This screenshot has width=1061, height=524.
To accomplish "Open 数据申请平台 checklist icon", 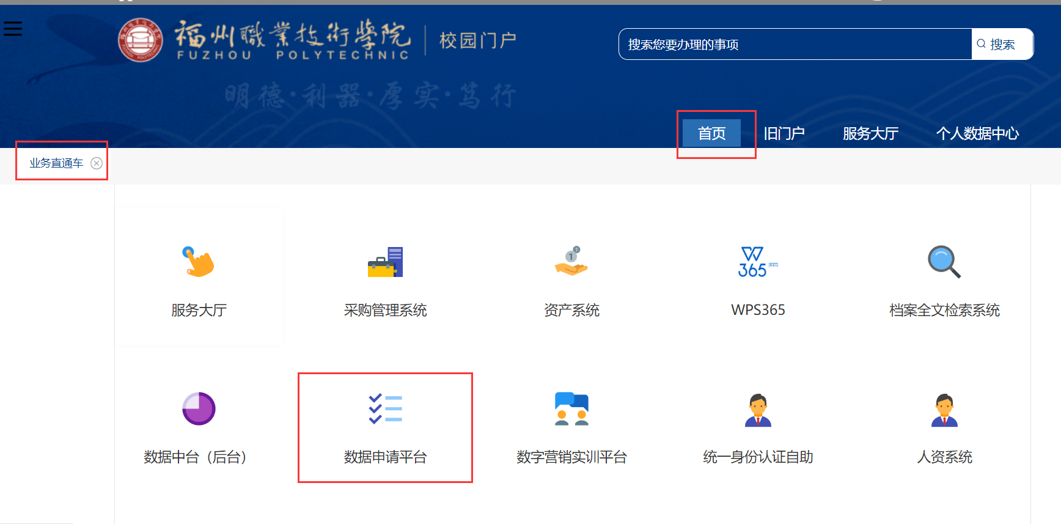I will (385, 408).
